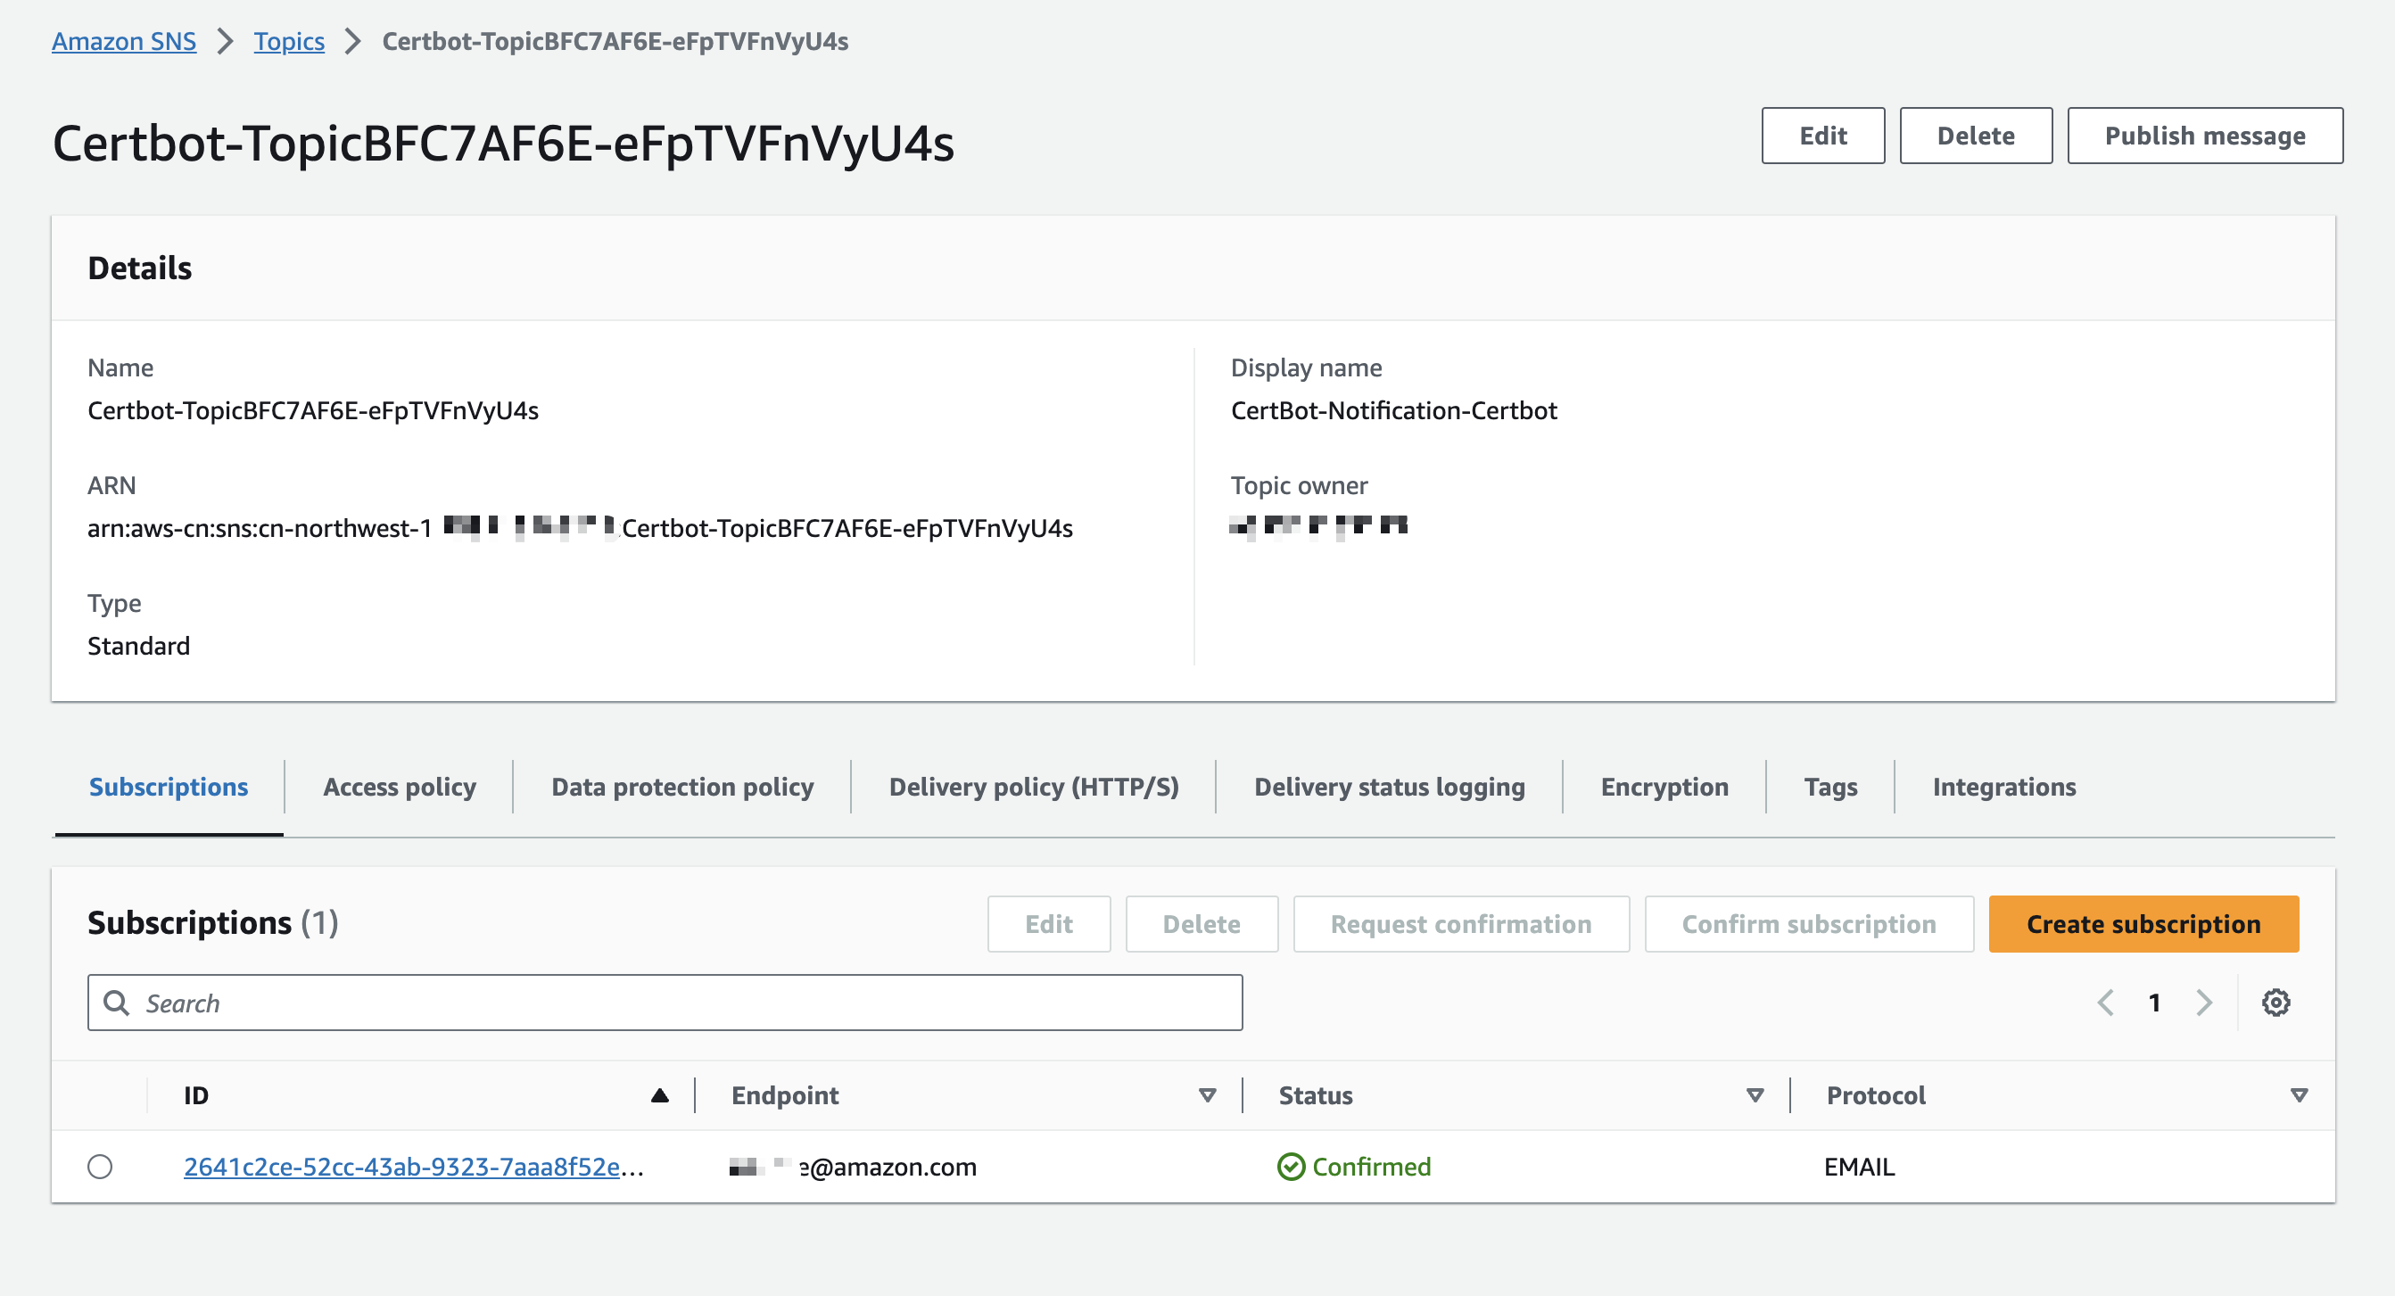Image resolution: width=2395 pixels, height=1296 pixels.
Task: Switch to the Subscriptions tab
Action: 169,787
